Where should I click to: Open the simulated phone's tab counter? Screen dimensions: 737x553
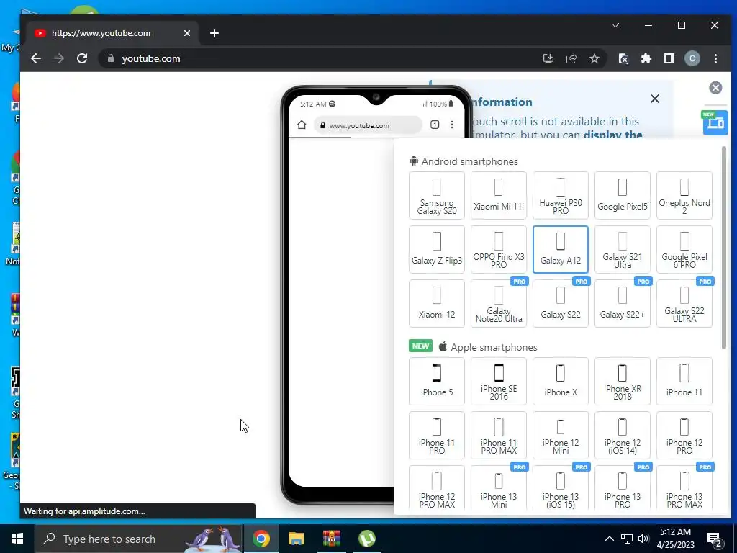435,125
